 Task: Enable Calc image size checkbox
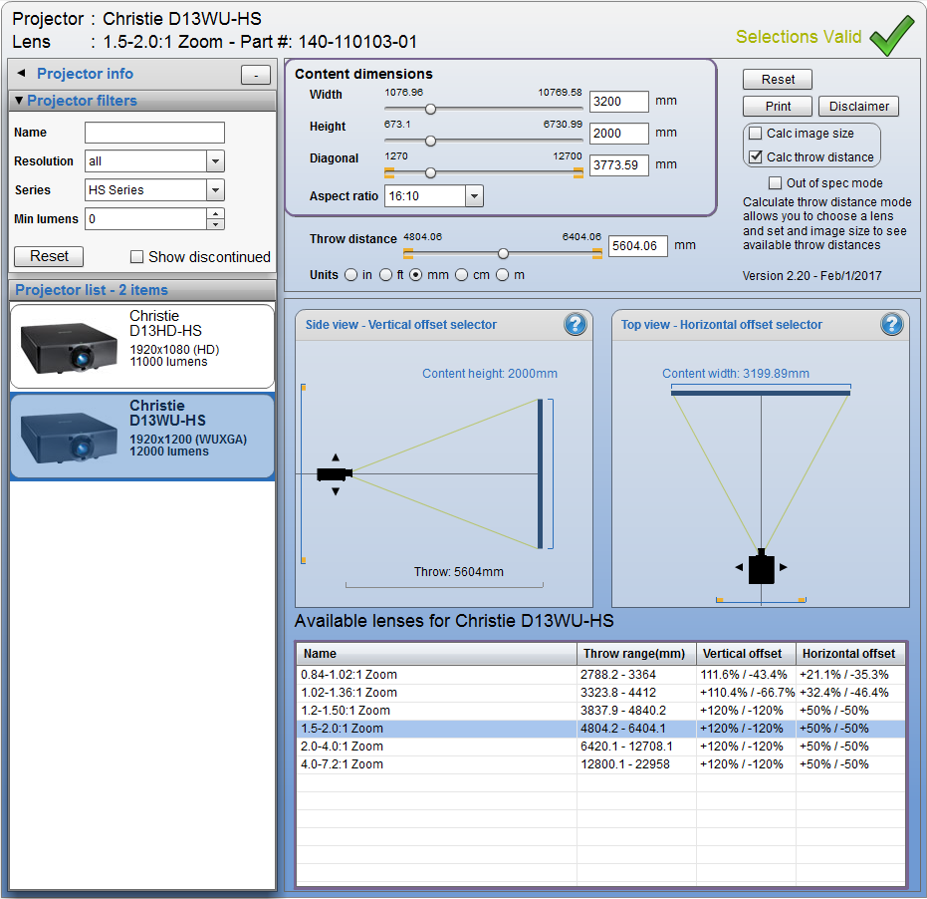(755, 134)
